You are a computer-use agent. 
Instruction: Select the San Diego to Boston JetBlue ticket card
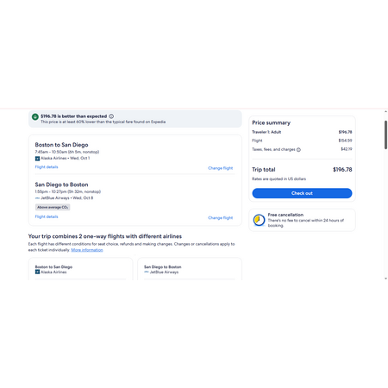tap(190, 269)
